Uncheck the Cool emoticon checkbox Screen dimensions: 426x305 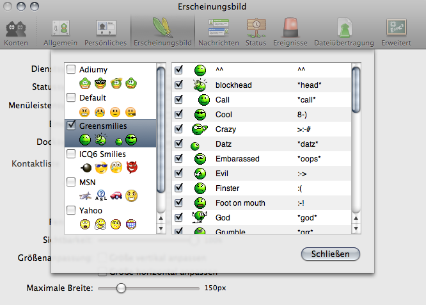(x=178, y=114)
